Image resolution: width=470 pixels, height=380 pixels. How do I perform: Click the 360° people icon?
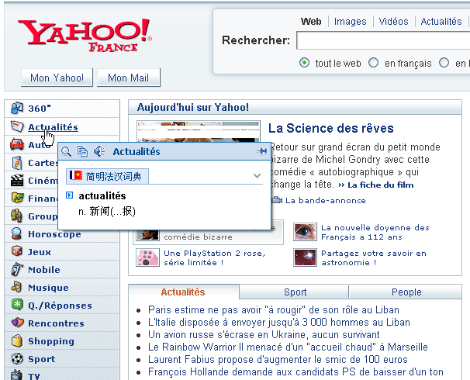tap(17, 109)
